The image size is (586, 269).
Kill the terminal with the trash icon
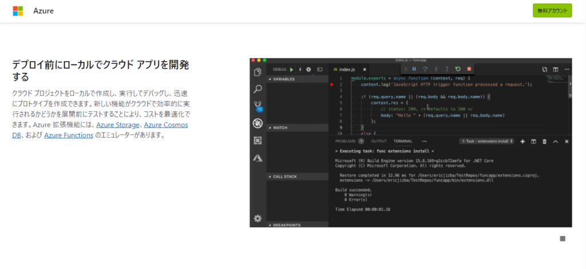point(545,142)
